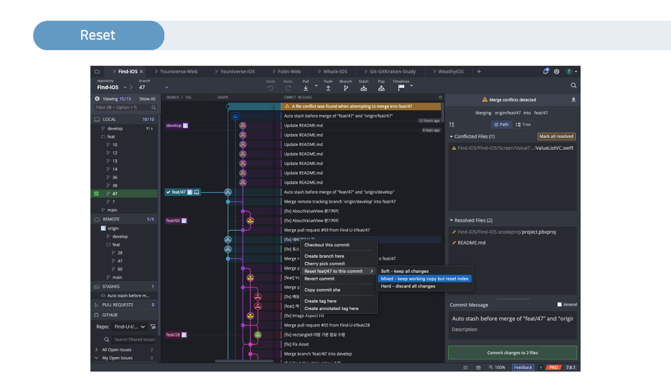Expand My Open Issues

[96, 358]
